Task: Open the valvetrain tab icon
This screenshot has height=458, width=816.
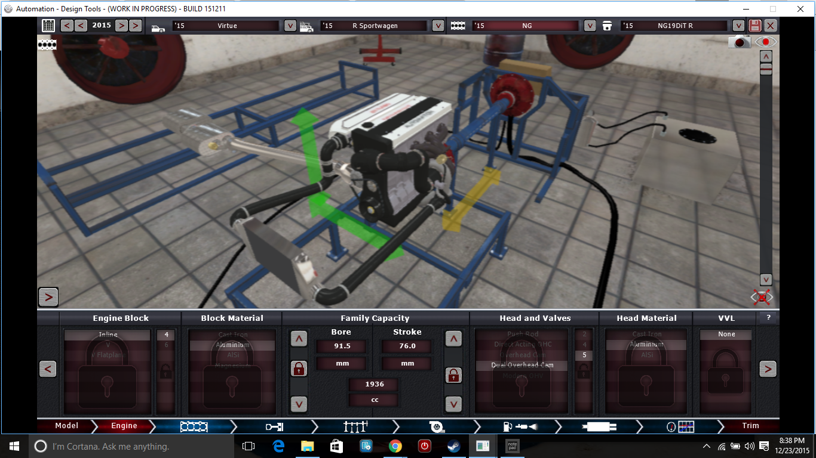Action: tap(355, 426)
